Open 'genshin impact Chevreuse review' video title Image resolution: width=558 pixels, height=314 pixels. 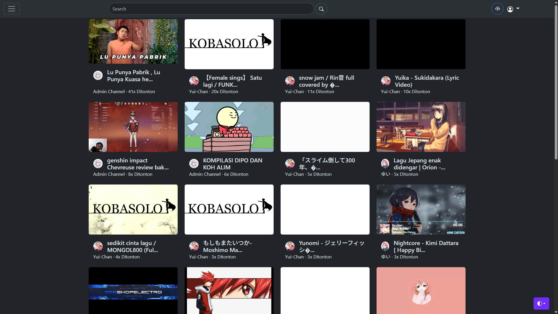click(137, 164)
